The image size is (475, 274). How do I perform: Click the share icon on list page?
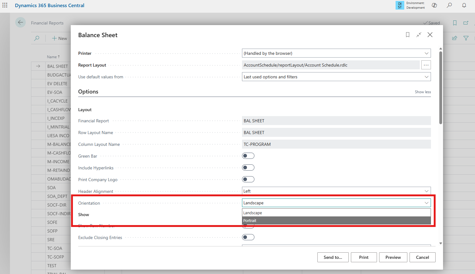pos(455,38)
